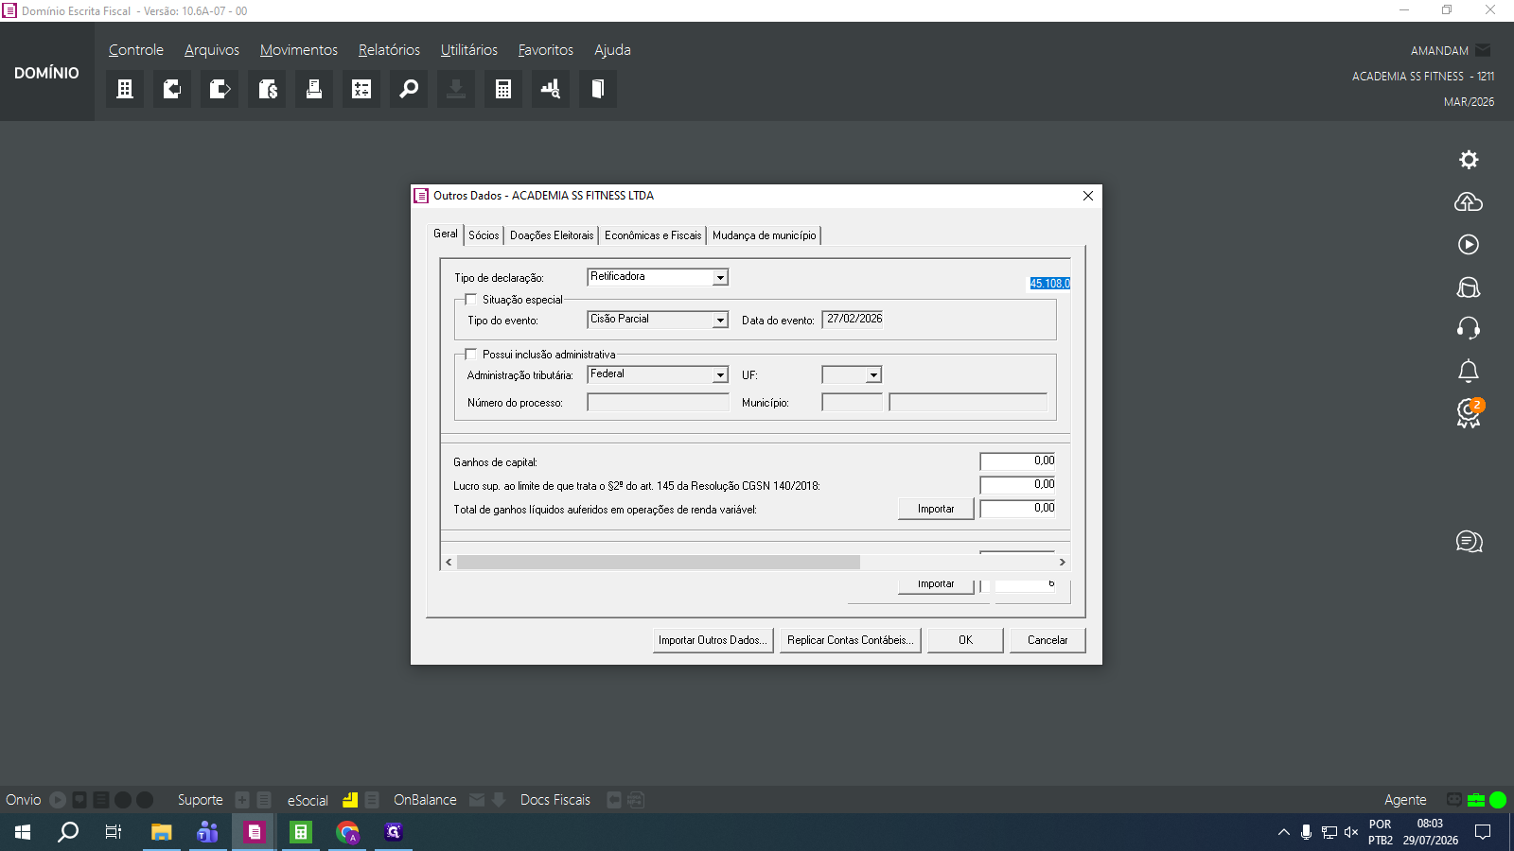The height and width of the screenshot is (851, 1514).
Task: Open the math operations toolbar icon
Action: [361, 89]
